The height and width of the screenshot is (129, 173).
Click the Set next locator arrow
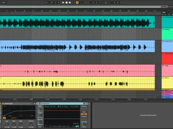165,14
